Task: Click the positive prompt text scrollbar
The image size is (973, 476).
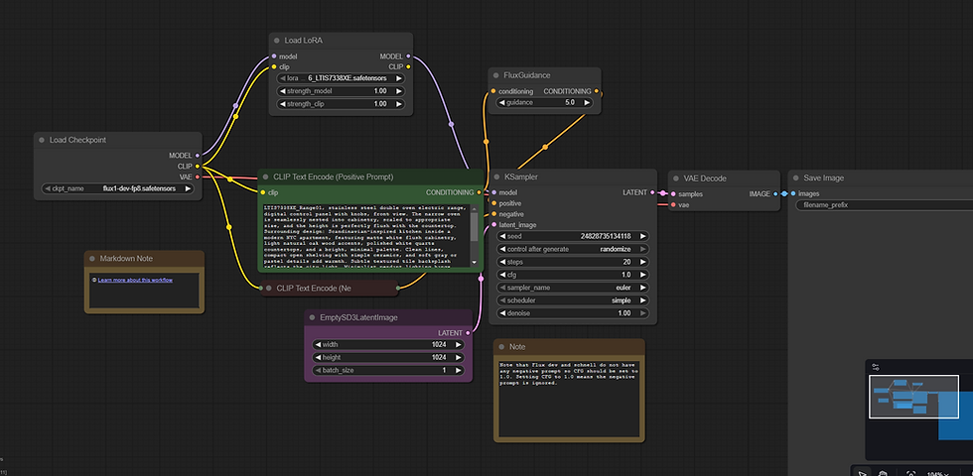Action: [x=475, y=227]
